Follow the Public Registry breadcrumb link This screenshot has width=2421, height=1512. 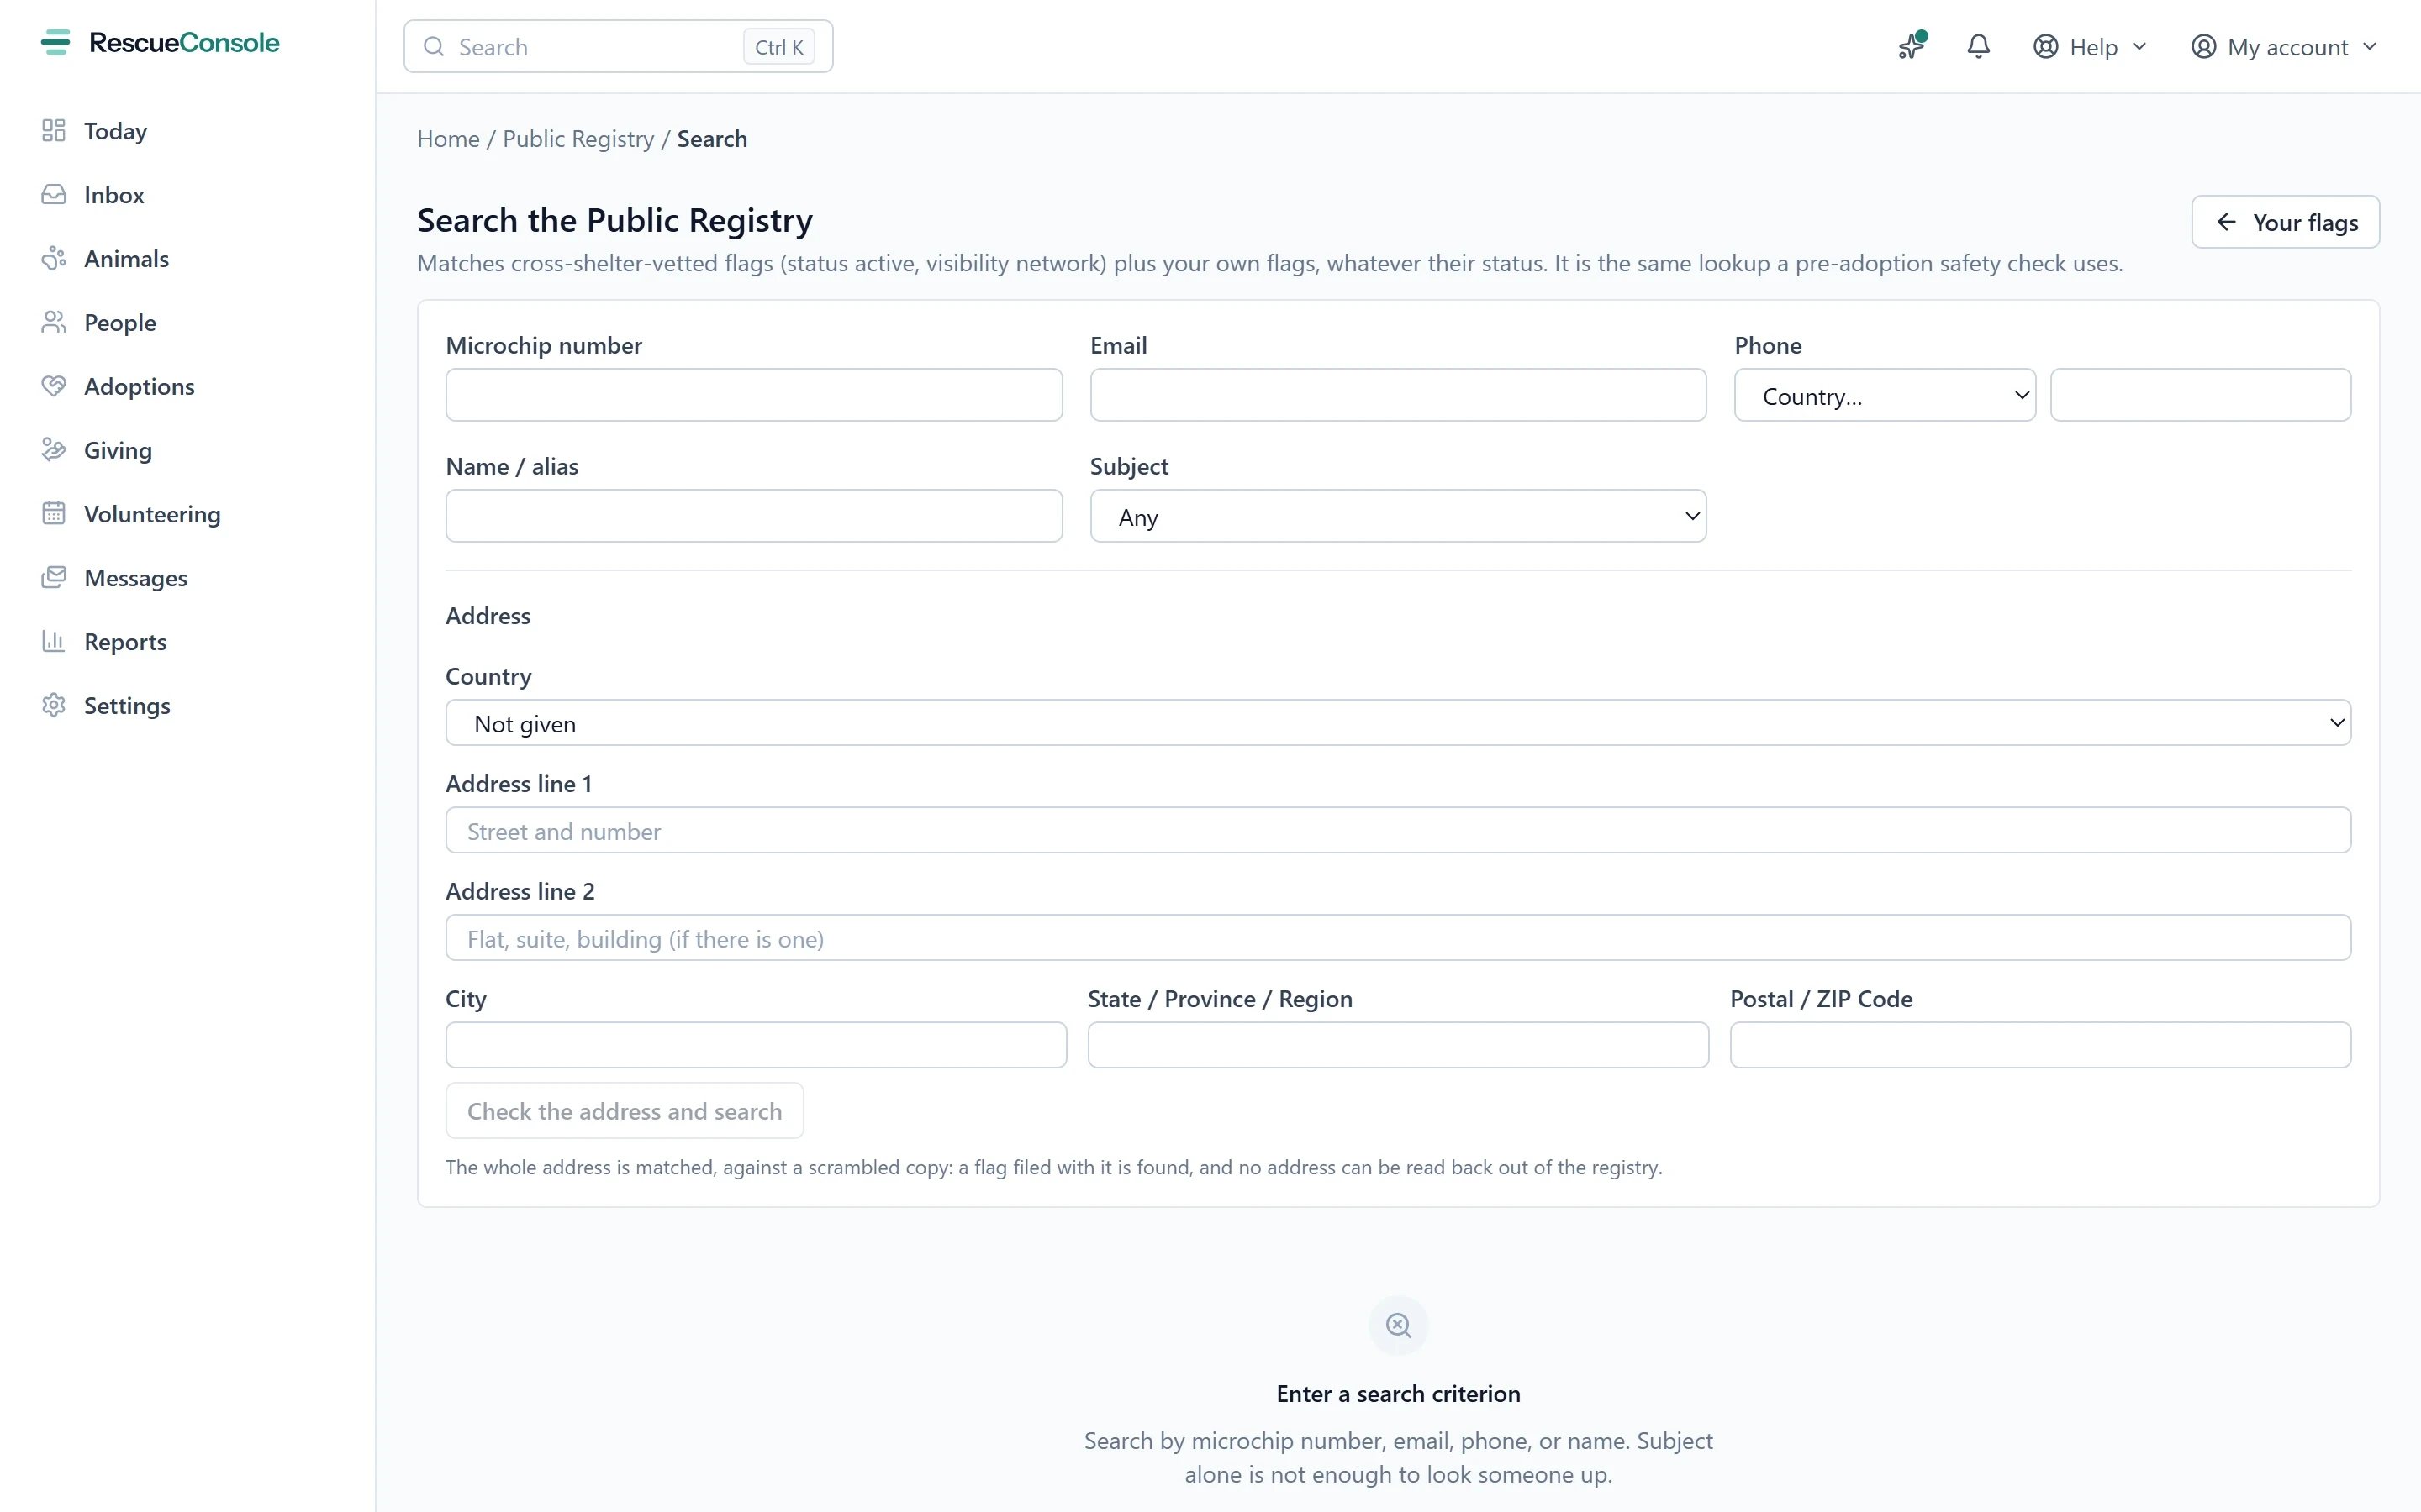(x=578, y=139)
